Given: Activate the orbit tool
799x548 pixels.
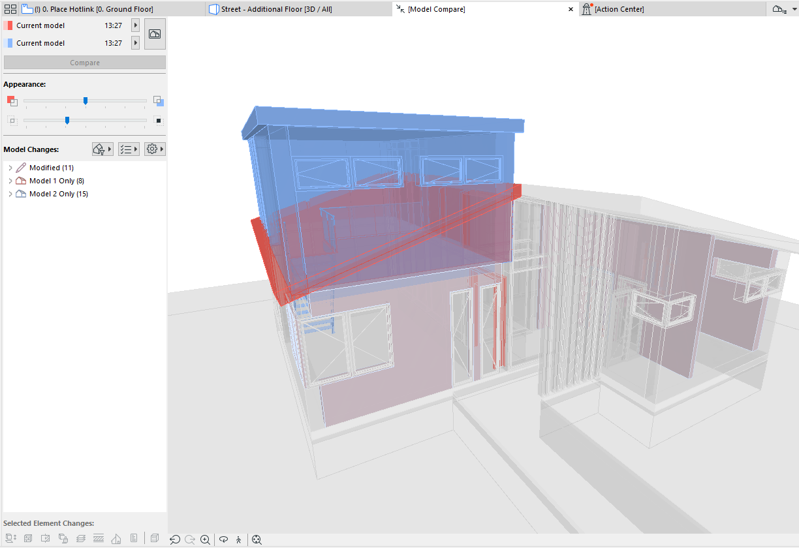Looking at the screenshot, I should click(x=223, y=540).
